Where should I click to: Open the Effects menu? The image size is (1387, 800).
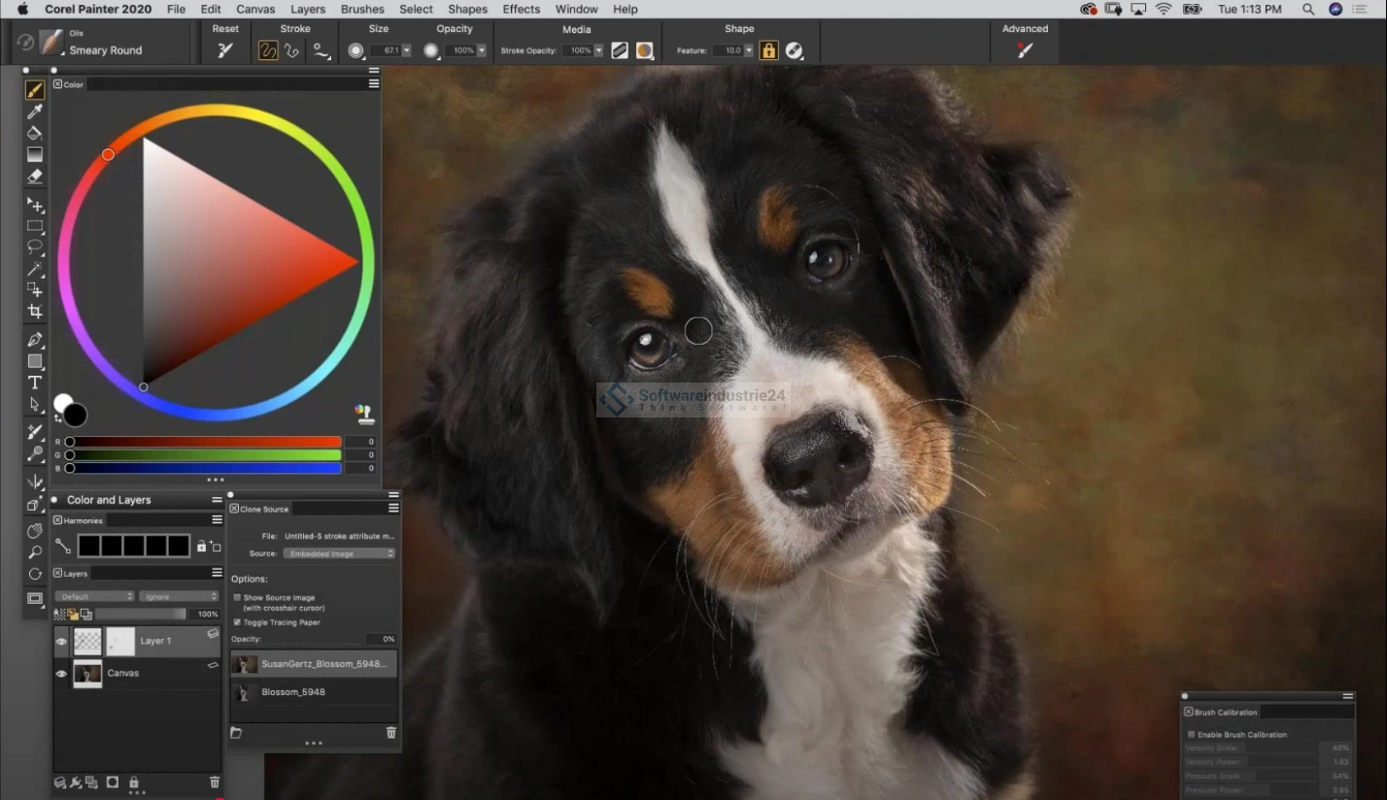[521, 9]
